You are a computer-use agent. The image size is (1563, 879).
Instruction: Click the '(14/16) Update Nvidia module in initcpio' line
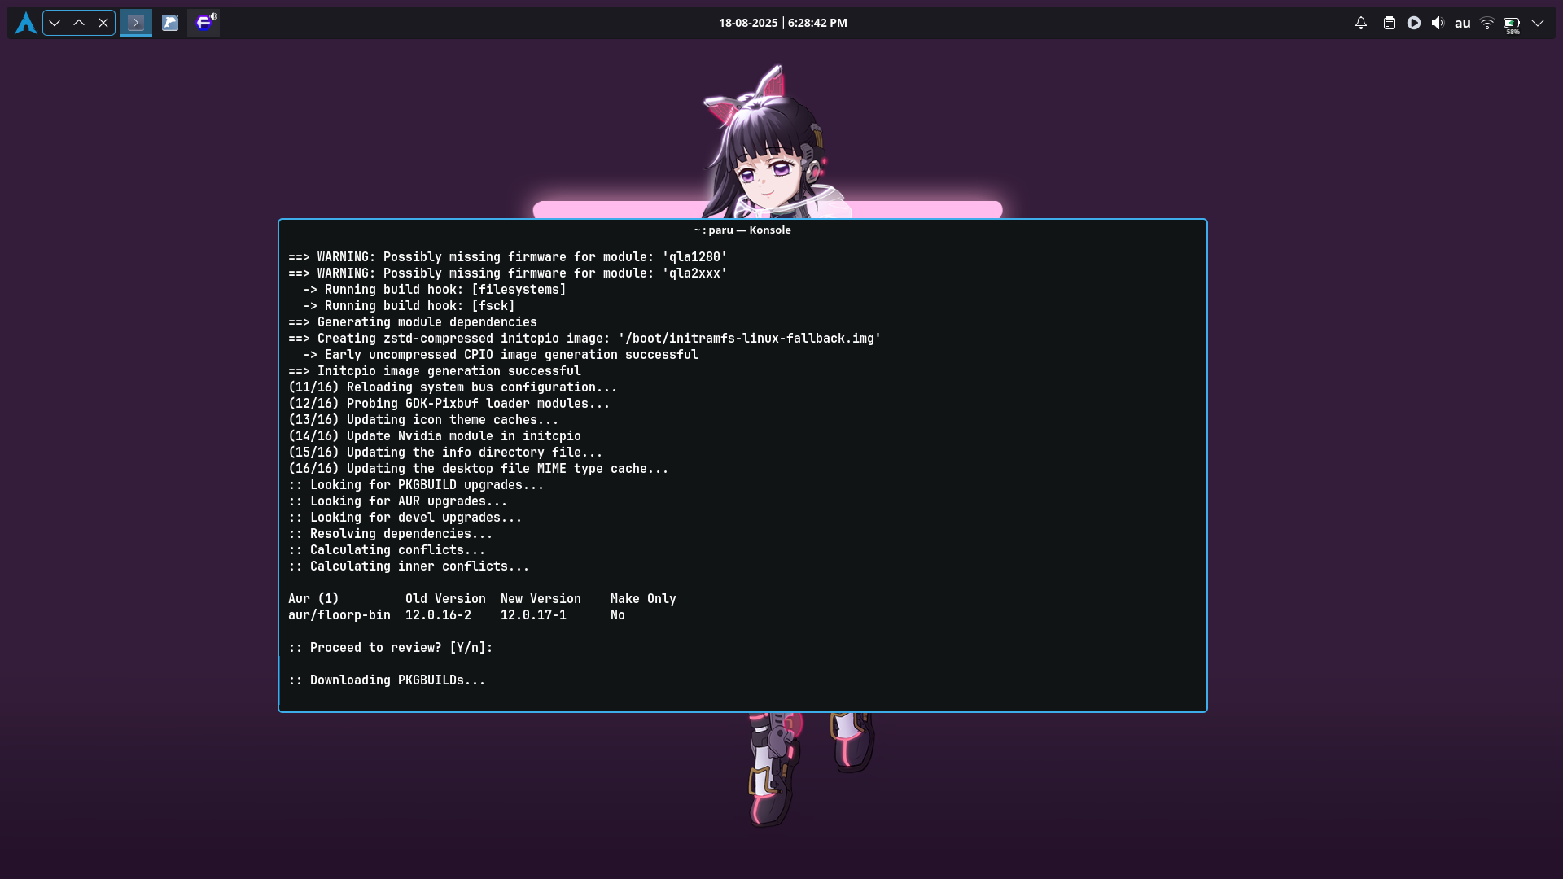coord(435,436)
